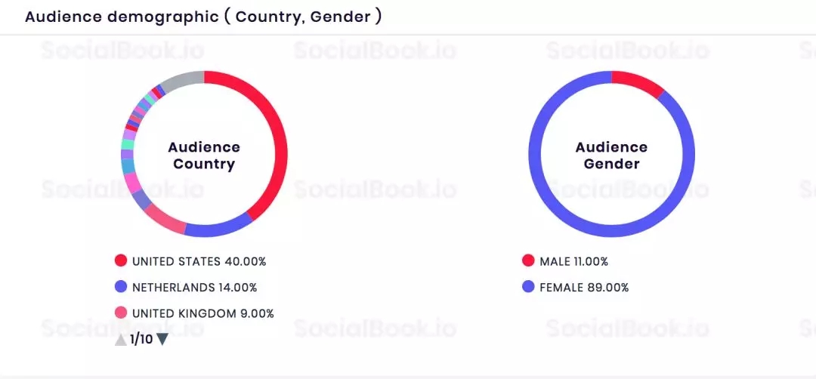Click the red United States legend dot

121,261
